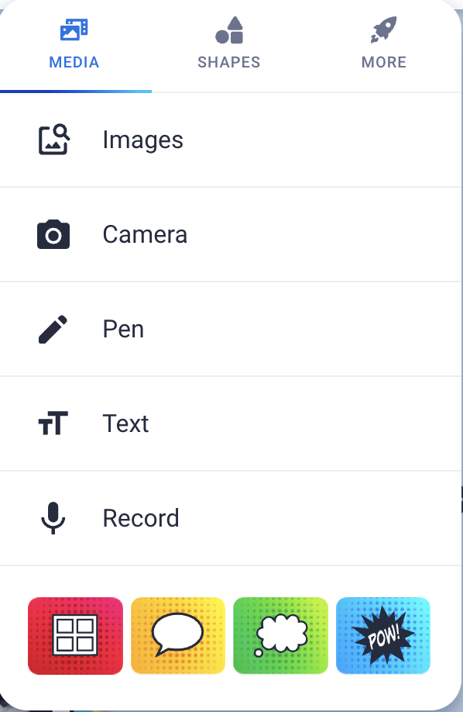
Task: Click the Text formatting icon
Action: 53,423
